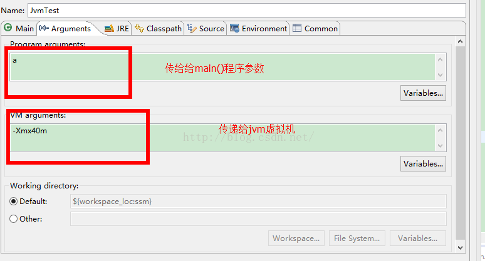Click the JRE tab's books icon
The width and height of the screenshot is (485, 261).
point(109,29)
